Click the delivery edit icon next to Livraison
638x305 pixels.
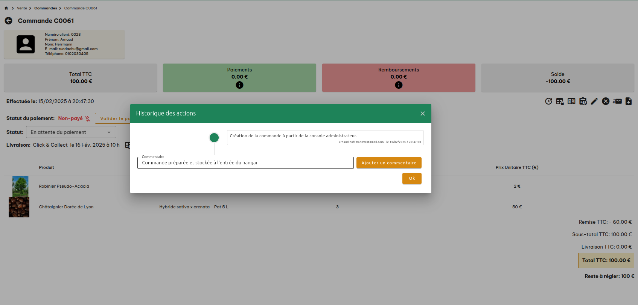click(x=128, y=145)
